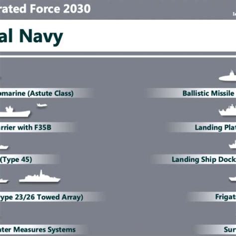The height and width of the screenshot is (236, 236).
Task: Click the large Type 23/26 frigate silhouette
Action: coord(39,176)
